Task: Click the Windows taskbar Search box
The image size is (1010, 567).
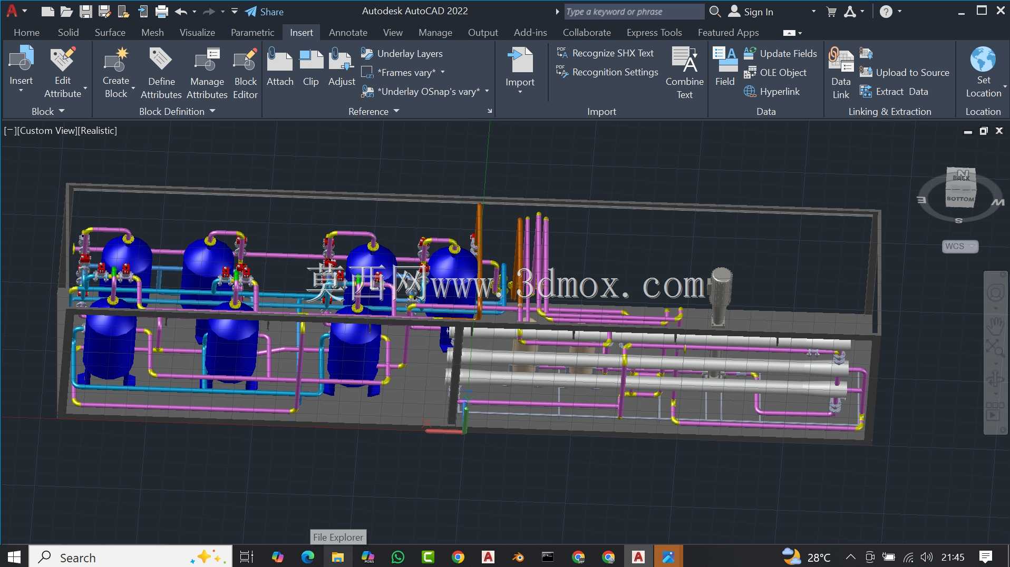Action: (130, 557)
